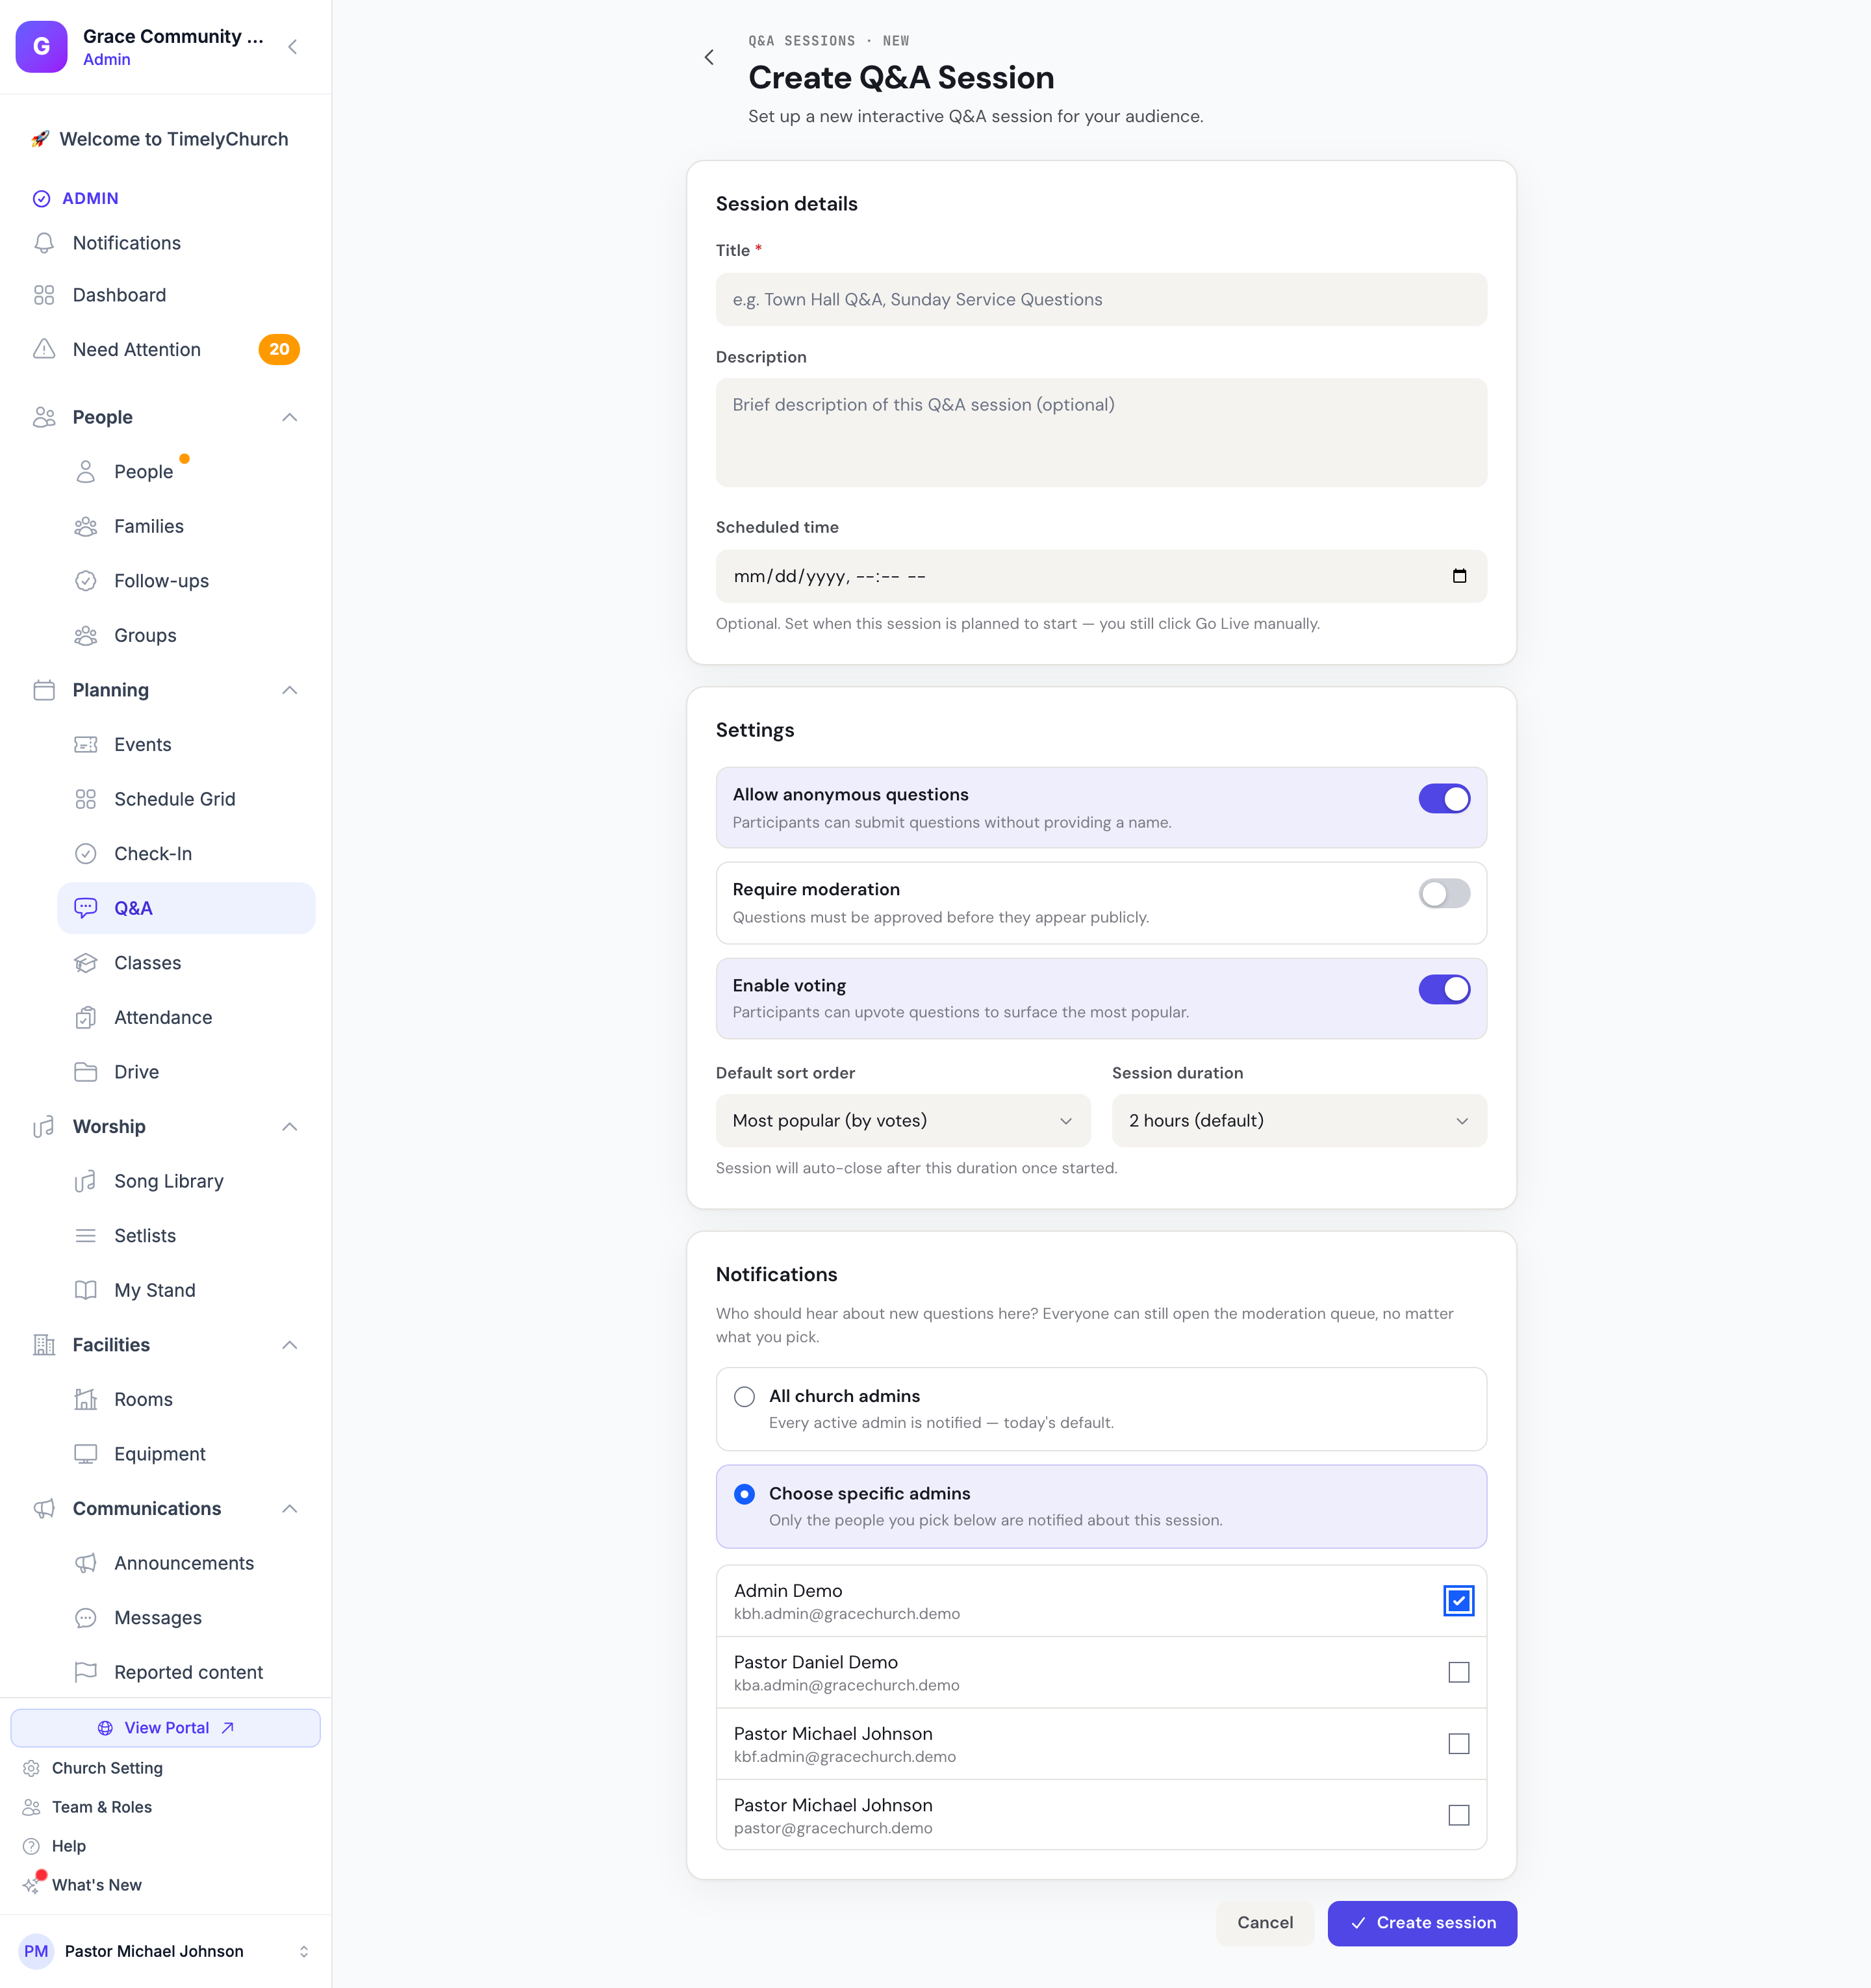Check the Pastor Daniel Demo checkbox
The width and height of the screenshot is (1871, 1988).
click(1459, 1672)
